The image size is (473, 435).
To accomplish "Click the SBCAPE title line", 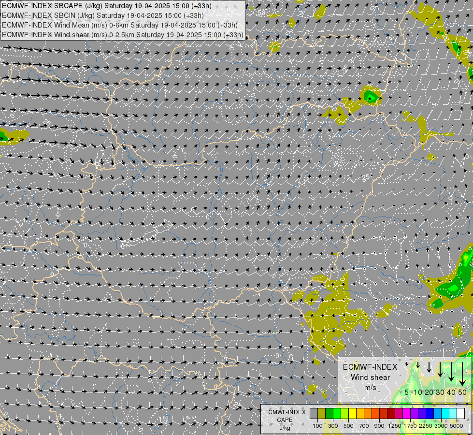I will (x=106, y=6).
